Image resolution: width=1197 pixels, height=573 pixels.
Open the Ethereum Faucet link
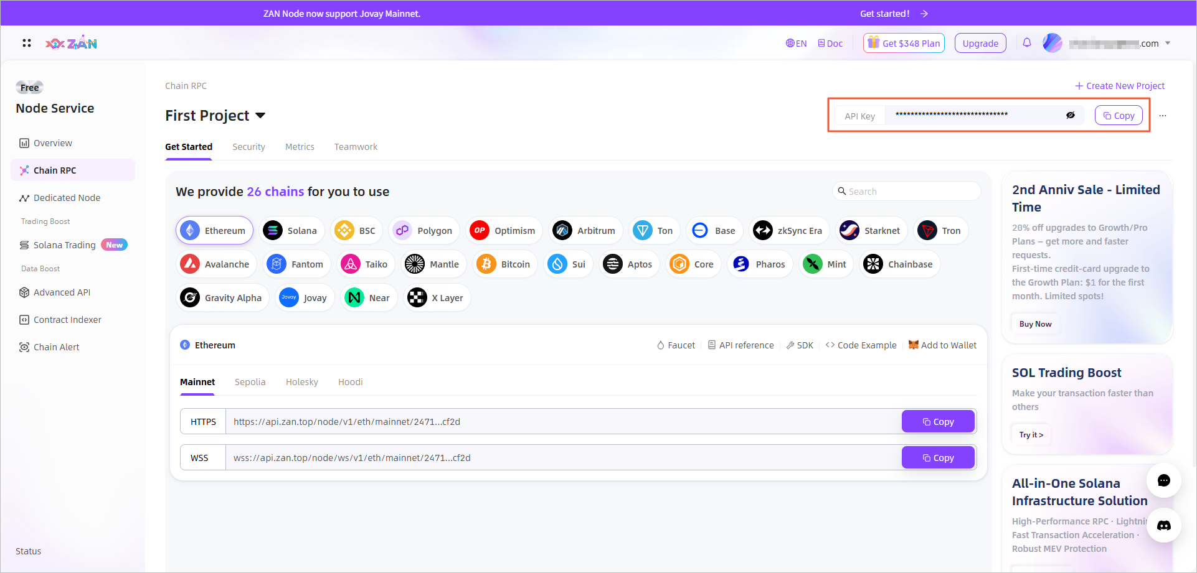click(676, 345)
